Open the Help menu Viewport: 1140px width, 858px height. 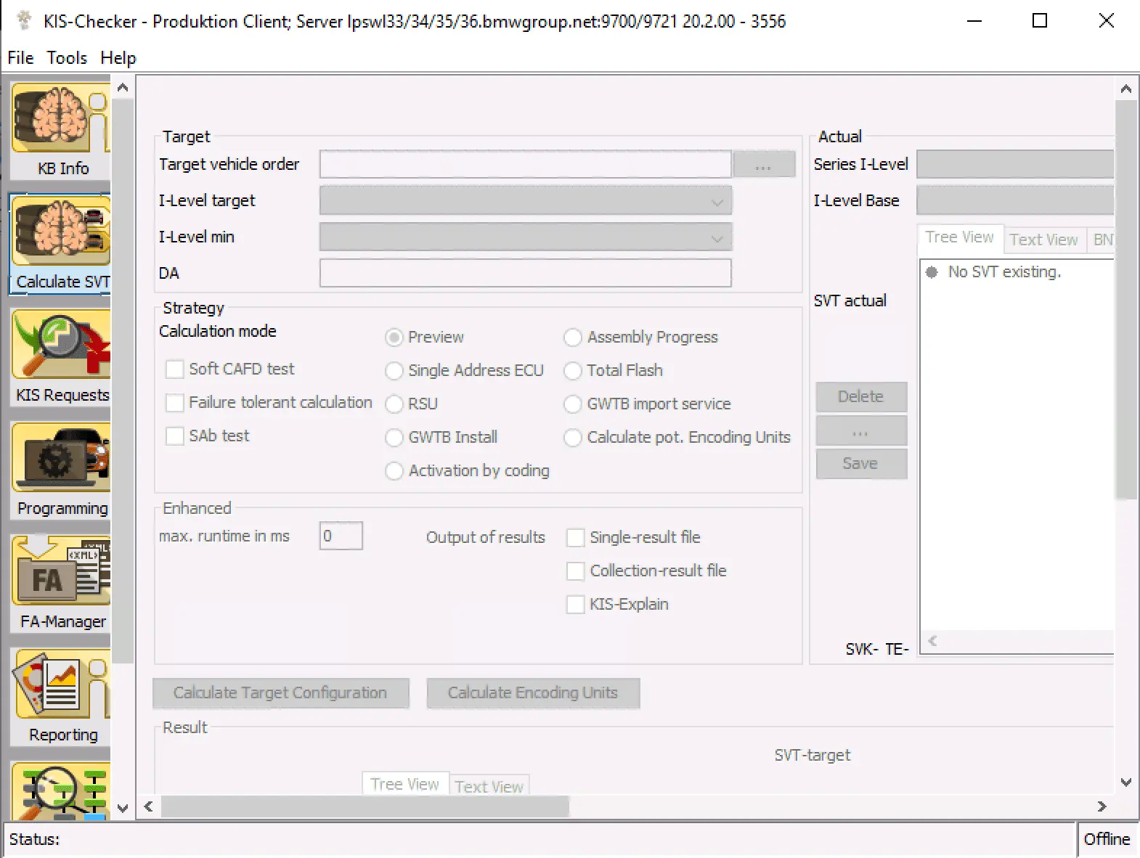118,58
